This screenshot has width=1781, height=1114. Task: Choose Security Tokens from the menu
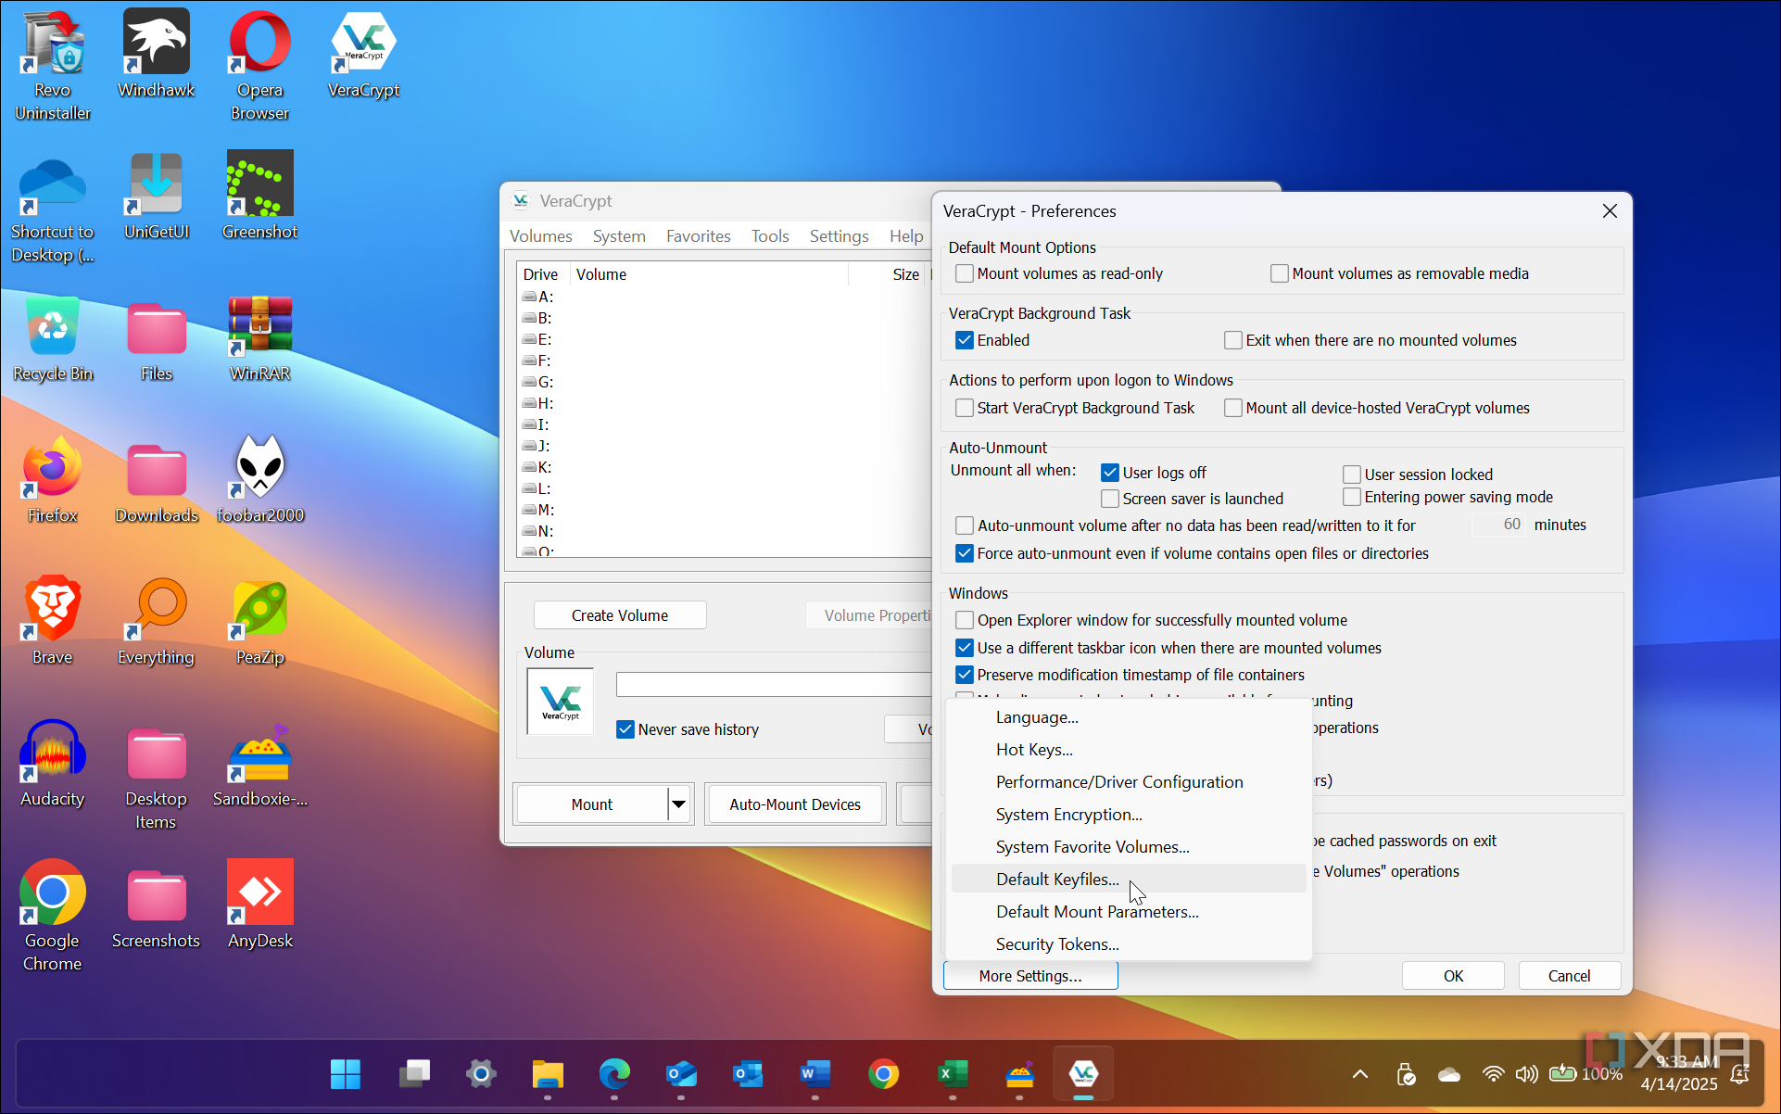(1057, 944)
